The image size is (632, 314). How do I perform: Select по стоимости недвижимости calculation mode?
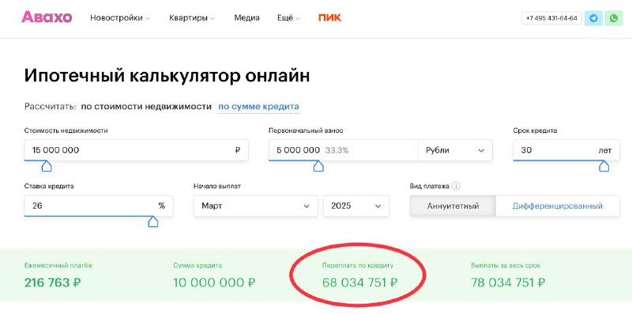[146, 107]
